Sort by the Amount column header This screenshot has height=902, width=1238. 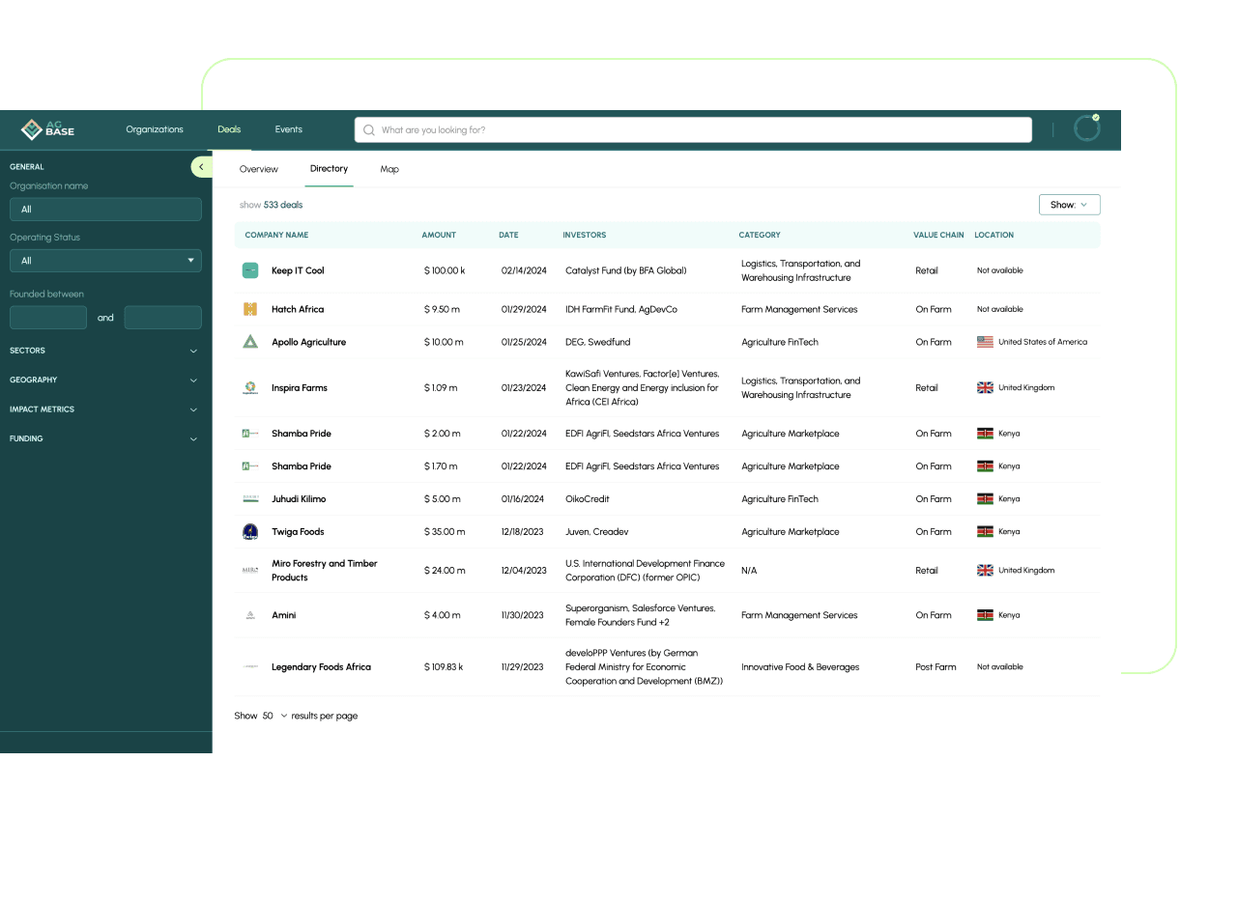coord(439,235)
